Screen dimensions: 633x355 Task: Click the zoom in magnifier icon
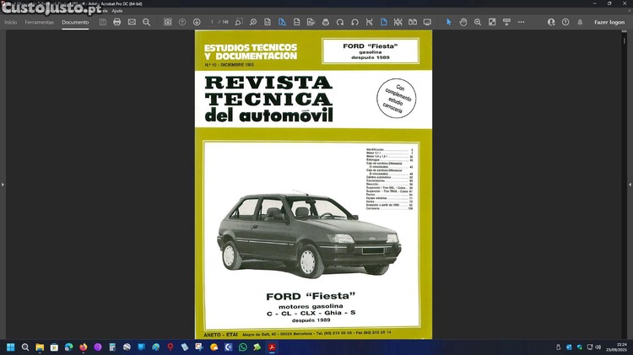[478, 22]
